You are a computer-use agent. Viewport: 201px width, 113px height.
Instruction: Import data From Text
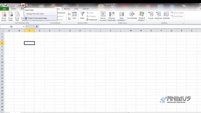click(x=17, y=16)
